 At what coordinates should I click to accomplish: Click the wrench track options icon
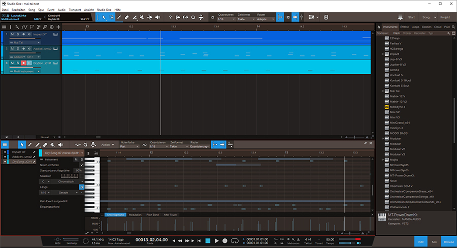click(x=17, y=27)
